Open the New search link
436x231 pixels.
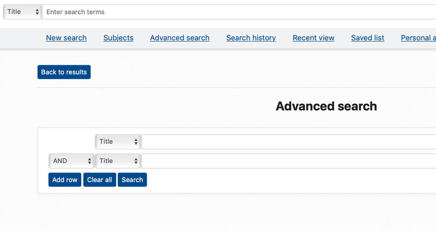(x=66, y=38)
